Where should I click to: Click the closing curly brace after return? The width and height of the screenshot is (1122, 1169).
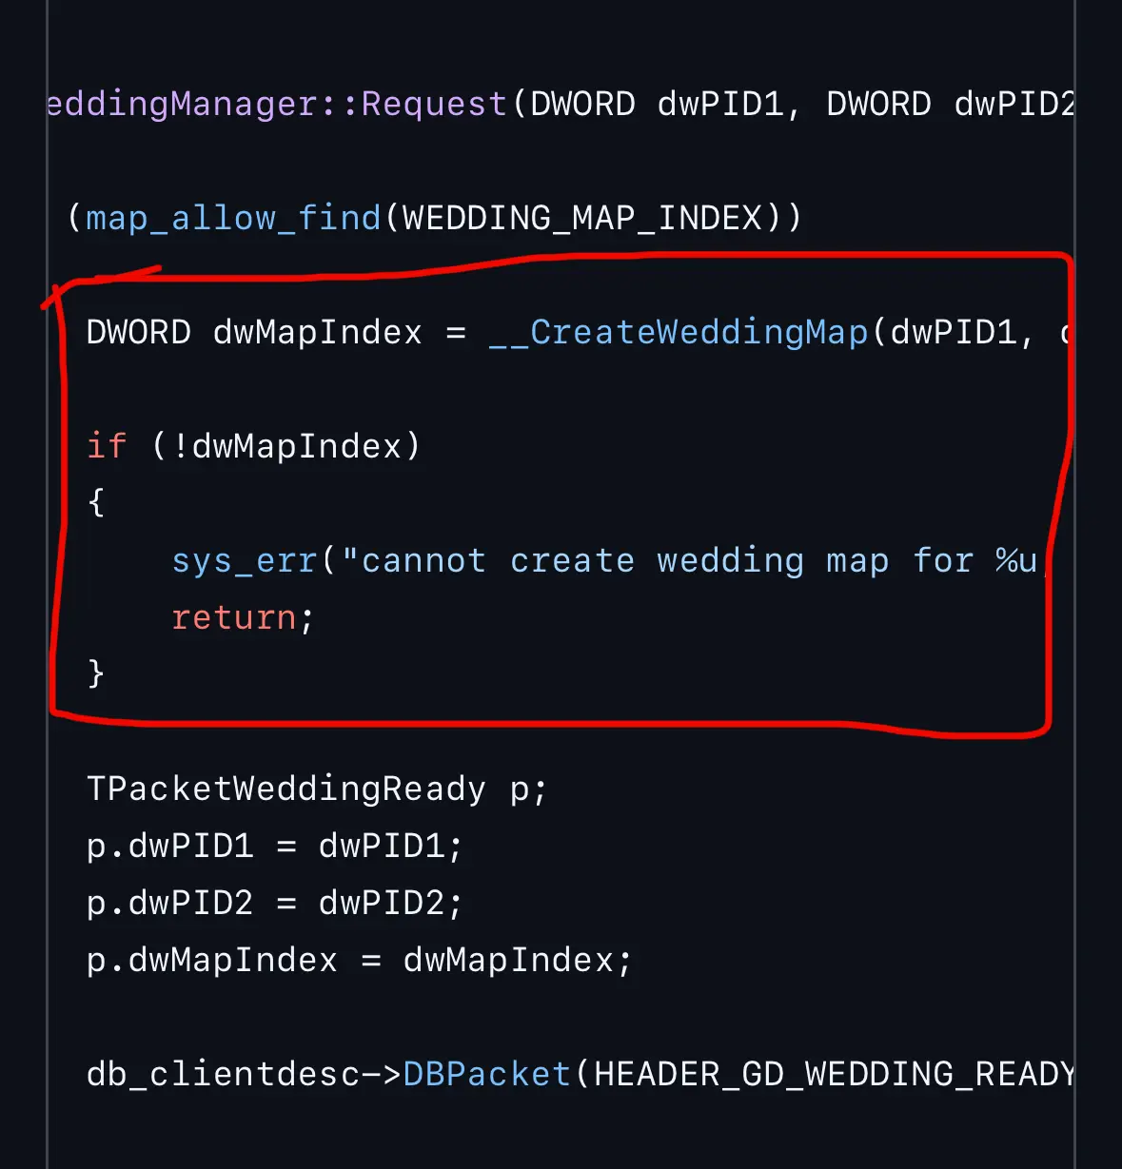95,673
